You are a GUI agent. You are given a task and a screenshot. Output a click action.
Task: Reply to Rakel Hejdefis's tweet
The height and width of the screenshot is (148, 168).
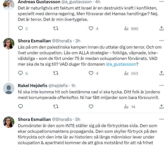click(x=21, y=106)
